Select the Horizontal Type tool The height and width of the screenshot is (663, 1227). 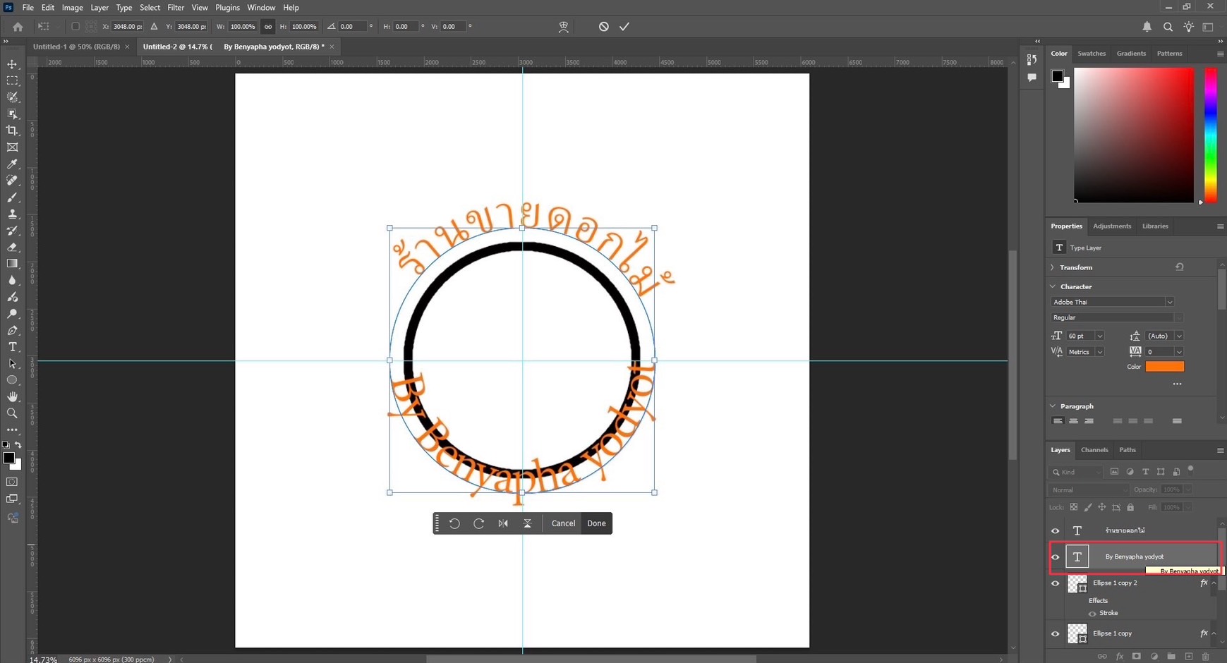(x=12, y=347)
